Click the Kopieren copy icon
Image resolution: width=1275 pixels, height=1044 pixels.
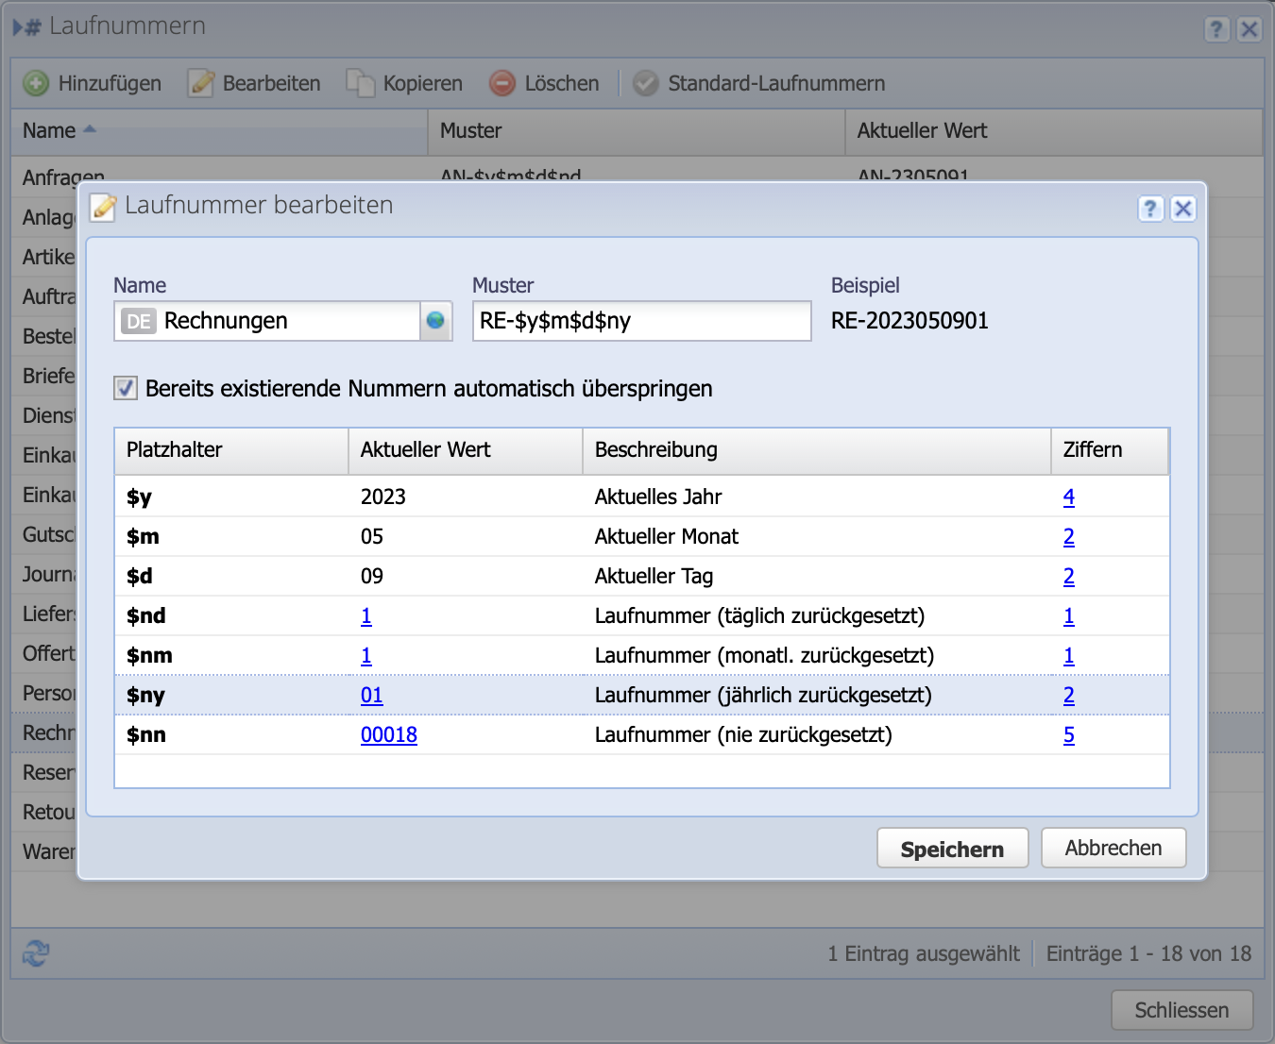(360, 83)
